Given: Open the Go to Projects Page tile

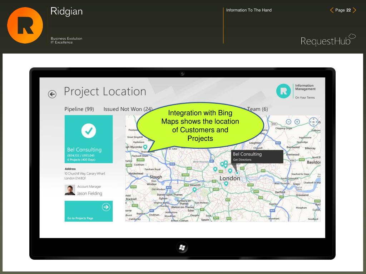Looking at the screenshot, I should pos(89,211).
